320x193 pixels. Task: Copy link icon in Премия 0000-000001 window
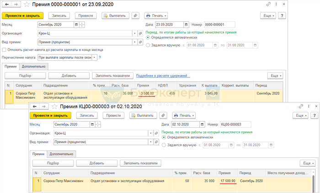pos(268,4)
